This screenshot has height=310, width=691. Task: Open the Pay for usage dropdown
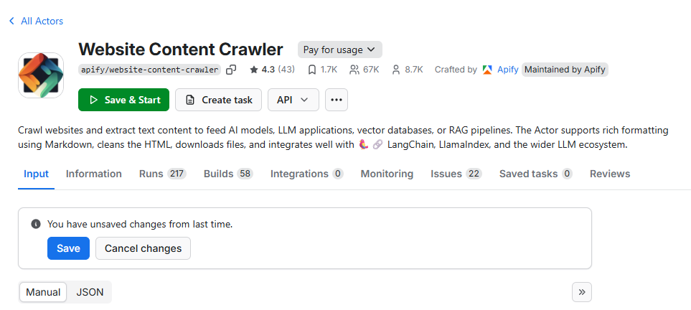[339, 50]
